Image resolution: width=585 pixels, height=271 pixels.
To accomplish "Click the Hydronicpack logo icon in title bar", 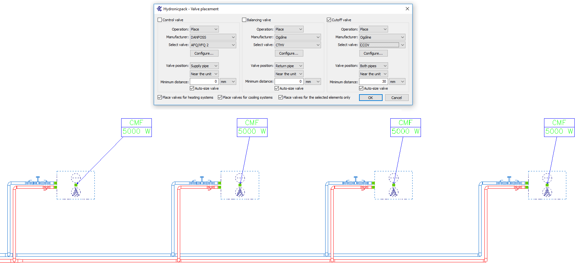I will [159, 9].
